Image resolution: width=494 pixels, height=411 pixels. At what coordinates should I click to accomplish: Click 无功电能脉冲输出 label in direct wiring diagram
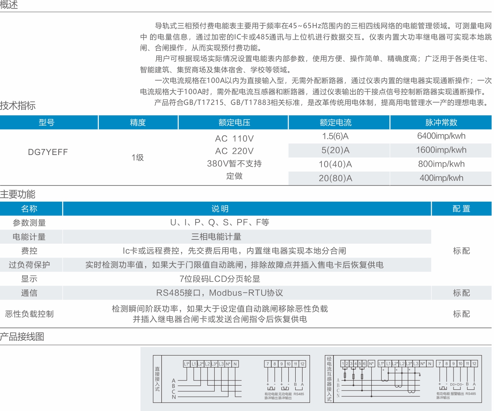point(285,396)
